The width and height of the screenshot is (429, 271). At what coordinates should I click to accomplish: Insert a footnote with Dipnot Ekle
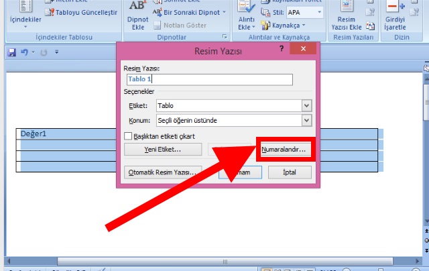(137, 16)
